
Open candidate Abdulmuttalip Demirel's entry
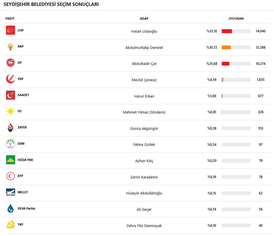click(x=144, y=47)
